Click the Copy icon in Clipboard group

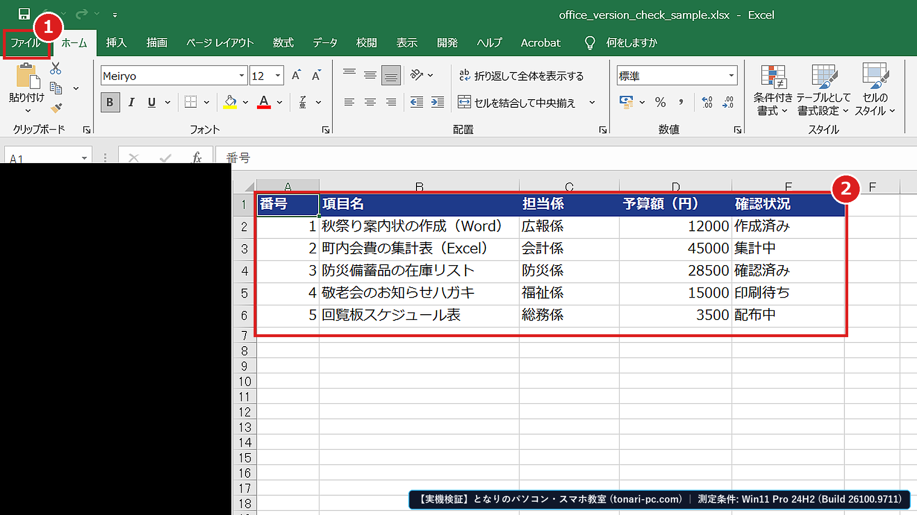point(56,88)
